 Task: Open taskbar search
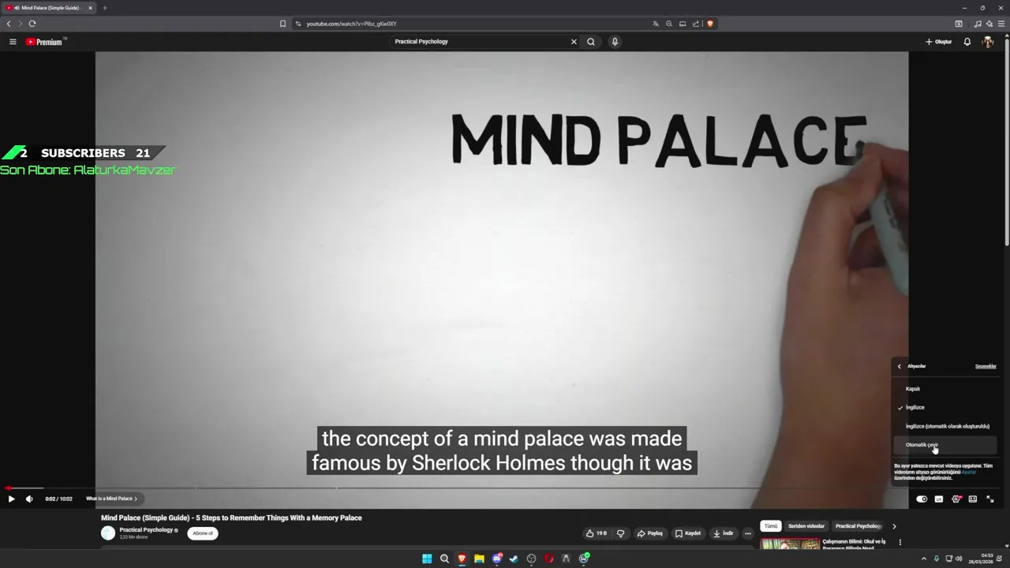[444, 559]
